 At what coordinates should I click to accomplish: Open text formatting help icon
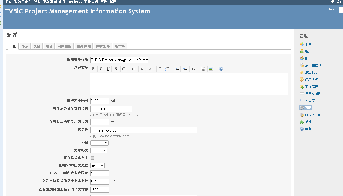click(221, 69)
